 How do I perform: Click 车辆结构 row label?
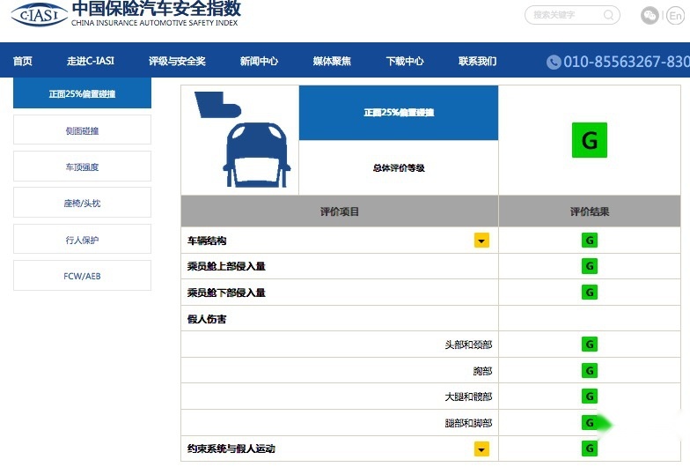click(207, 241)
